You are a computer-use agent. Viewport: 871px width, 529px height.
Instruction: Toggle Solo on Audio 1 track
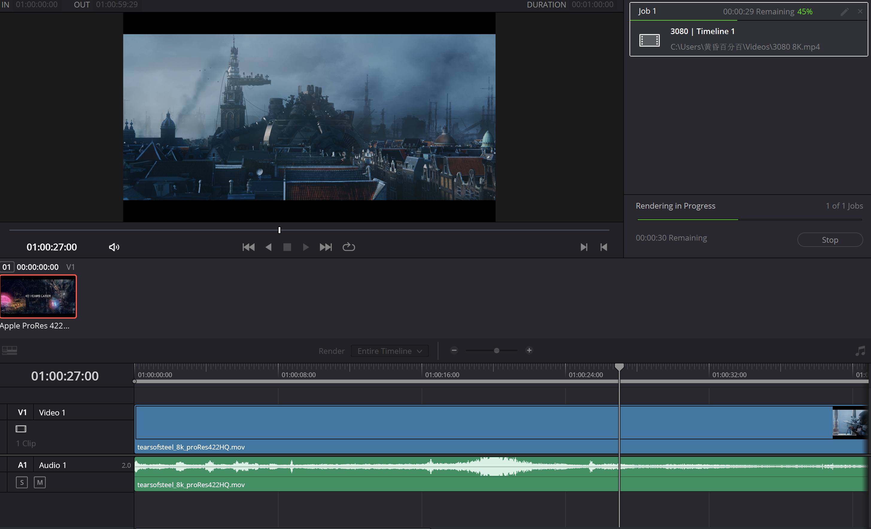tap(22, 482)
